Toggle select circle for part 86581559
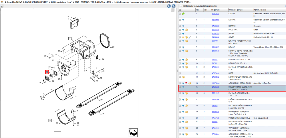Viewport: 286px width, 138px height. coord(180,30)
